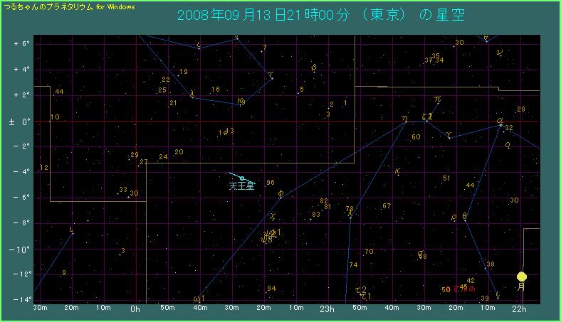Click the 月 label under the Moon
The image size is (561, 322).
[522, 287]
